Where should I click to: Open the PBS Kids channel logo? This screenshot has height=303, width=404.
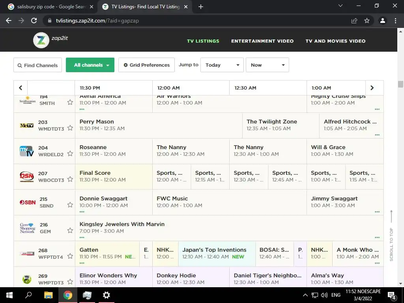[x=27, y=279]
